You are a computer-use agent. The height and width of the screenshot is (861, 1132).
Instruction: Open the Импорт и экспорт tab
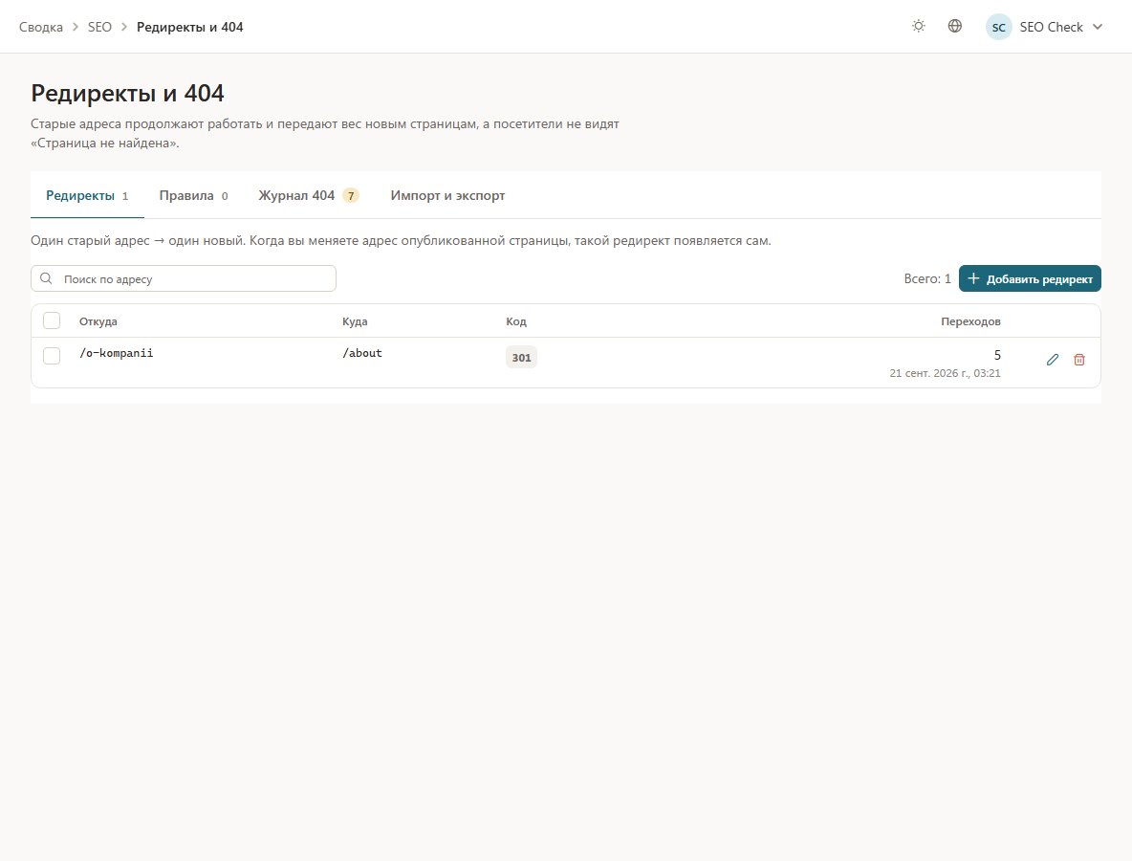447,195
